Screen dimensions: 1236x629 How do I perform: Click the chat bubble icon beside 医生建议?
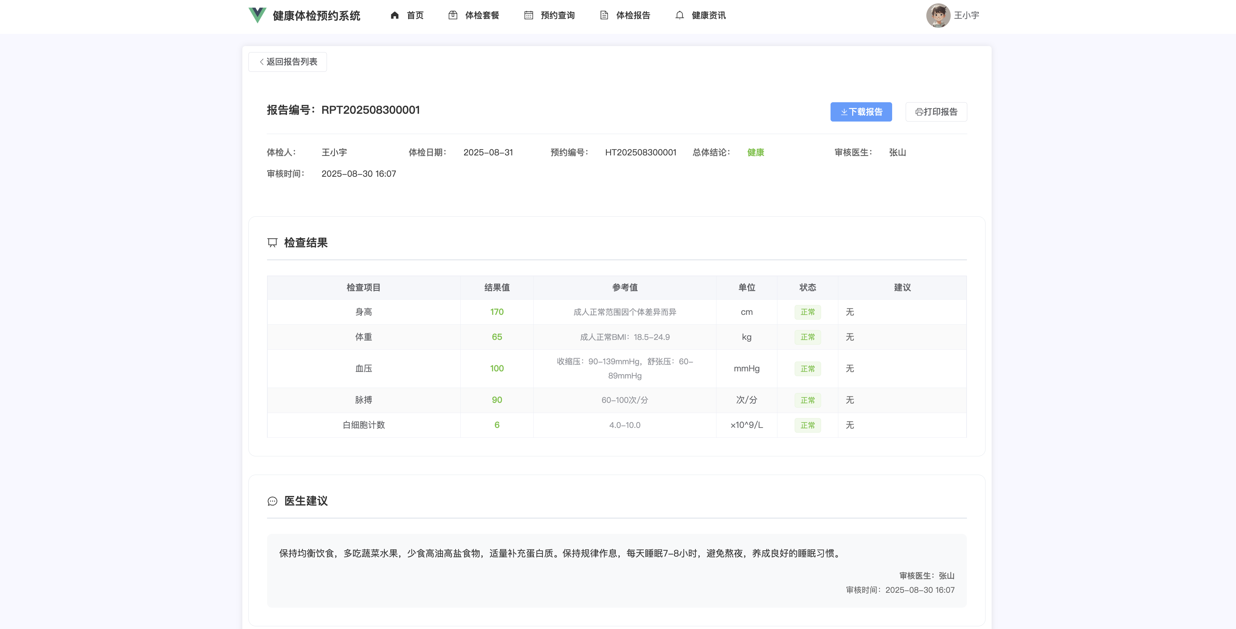coord(272,501)
